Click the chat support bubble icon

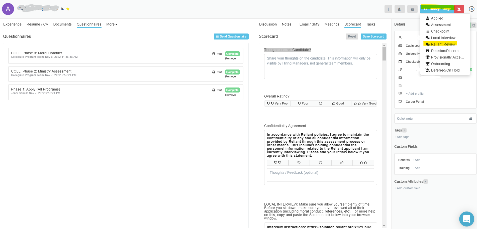pyautogui.click(x=466, y=219)
